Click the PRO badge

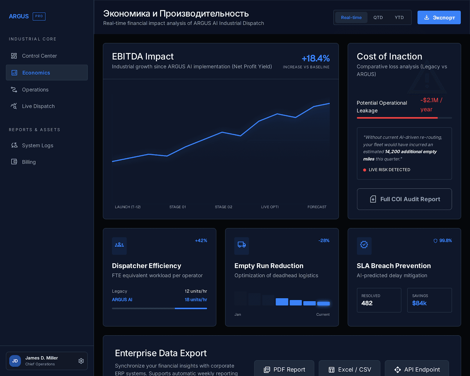click(39, 16)
